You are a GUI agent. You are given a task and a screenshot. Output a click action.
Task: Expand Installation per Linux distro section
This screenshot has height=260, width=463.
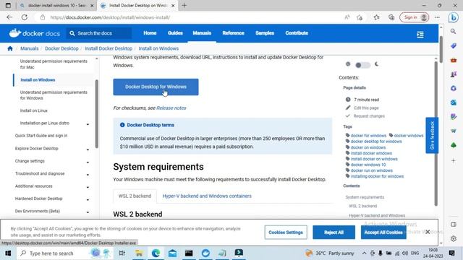(88, 124)
